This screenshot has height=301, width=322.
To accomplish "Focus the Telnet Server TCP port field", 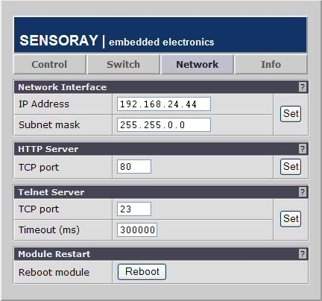I will (134, 209).
